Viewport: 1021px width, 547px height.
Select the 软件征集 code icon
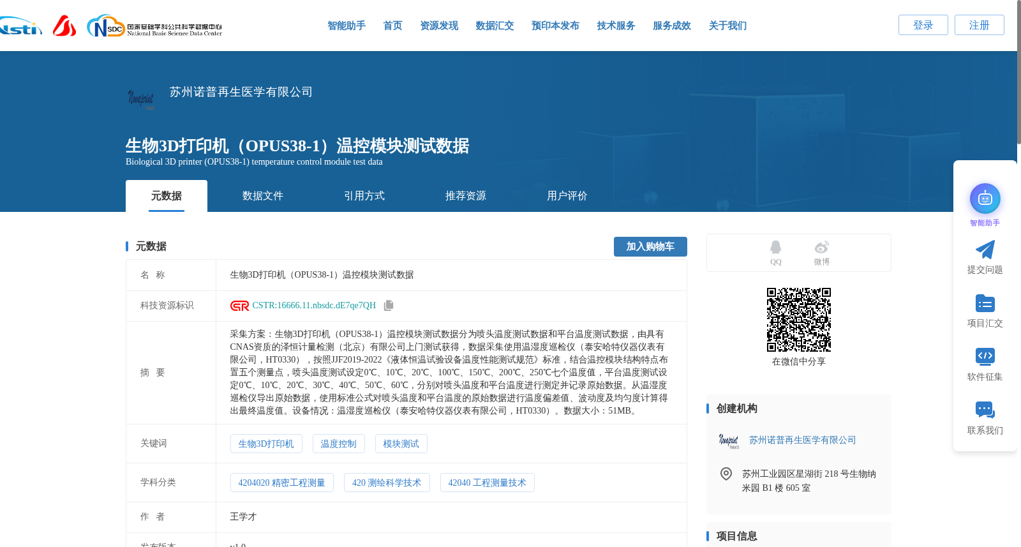(985, 356)
